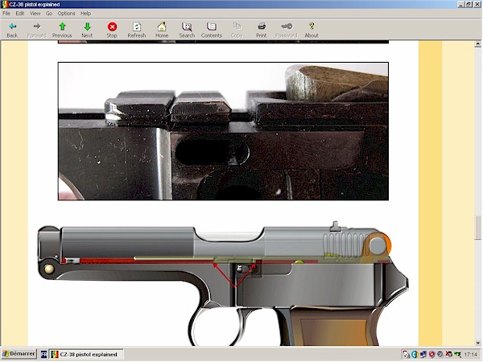Click the gray round tray icon
Screen dimensions: 483x362
pyautogui.click(x=440, y=354)
